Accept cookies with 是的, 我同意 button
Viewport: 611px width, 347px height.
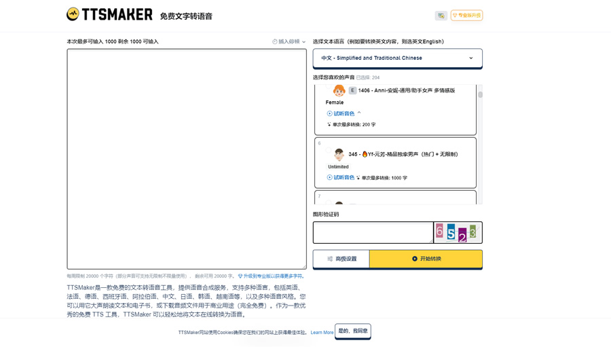click(352, 331)
